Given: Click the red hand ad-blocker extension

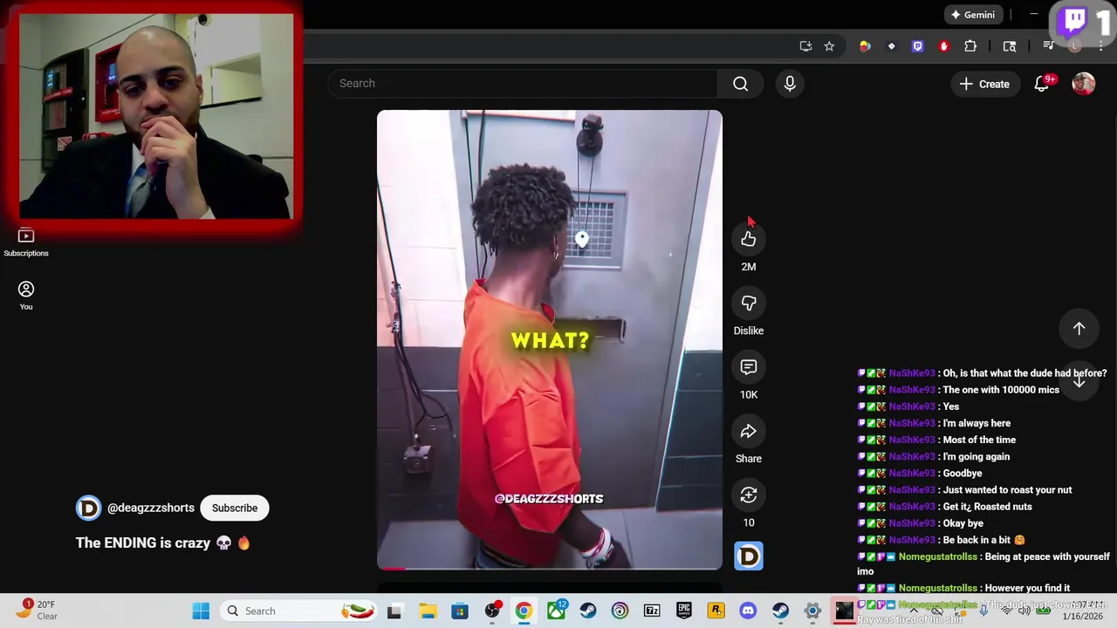Looking at the screenshot, I should (943, 46).
